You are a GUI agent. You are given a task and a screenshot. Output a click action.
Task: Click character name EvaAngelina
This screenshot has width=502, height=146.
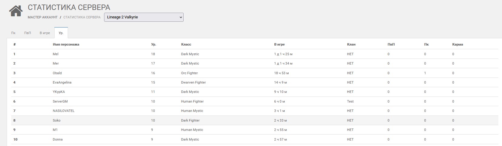62,82
